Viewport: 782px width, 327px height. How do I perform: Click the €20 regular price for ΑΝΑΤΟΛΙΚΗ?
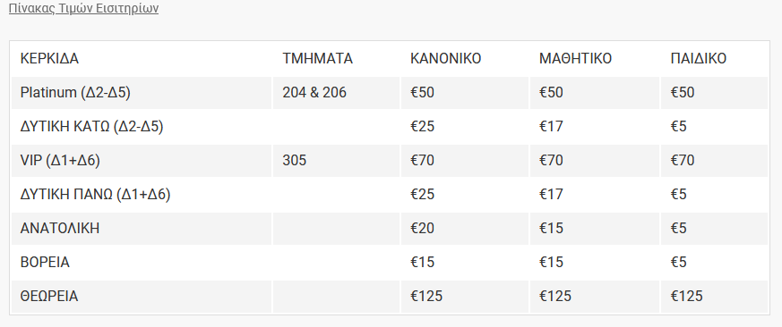(x=423, y=228)
